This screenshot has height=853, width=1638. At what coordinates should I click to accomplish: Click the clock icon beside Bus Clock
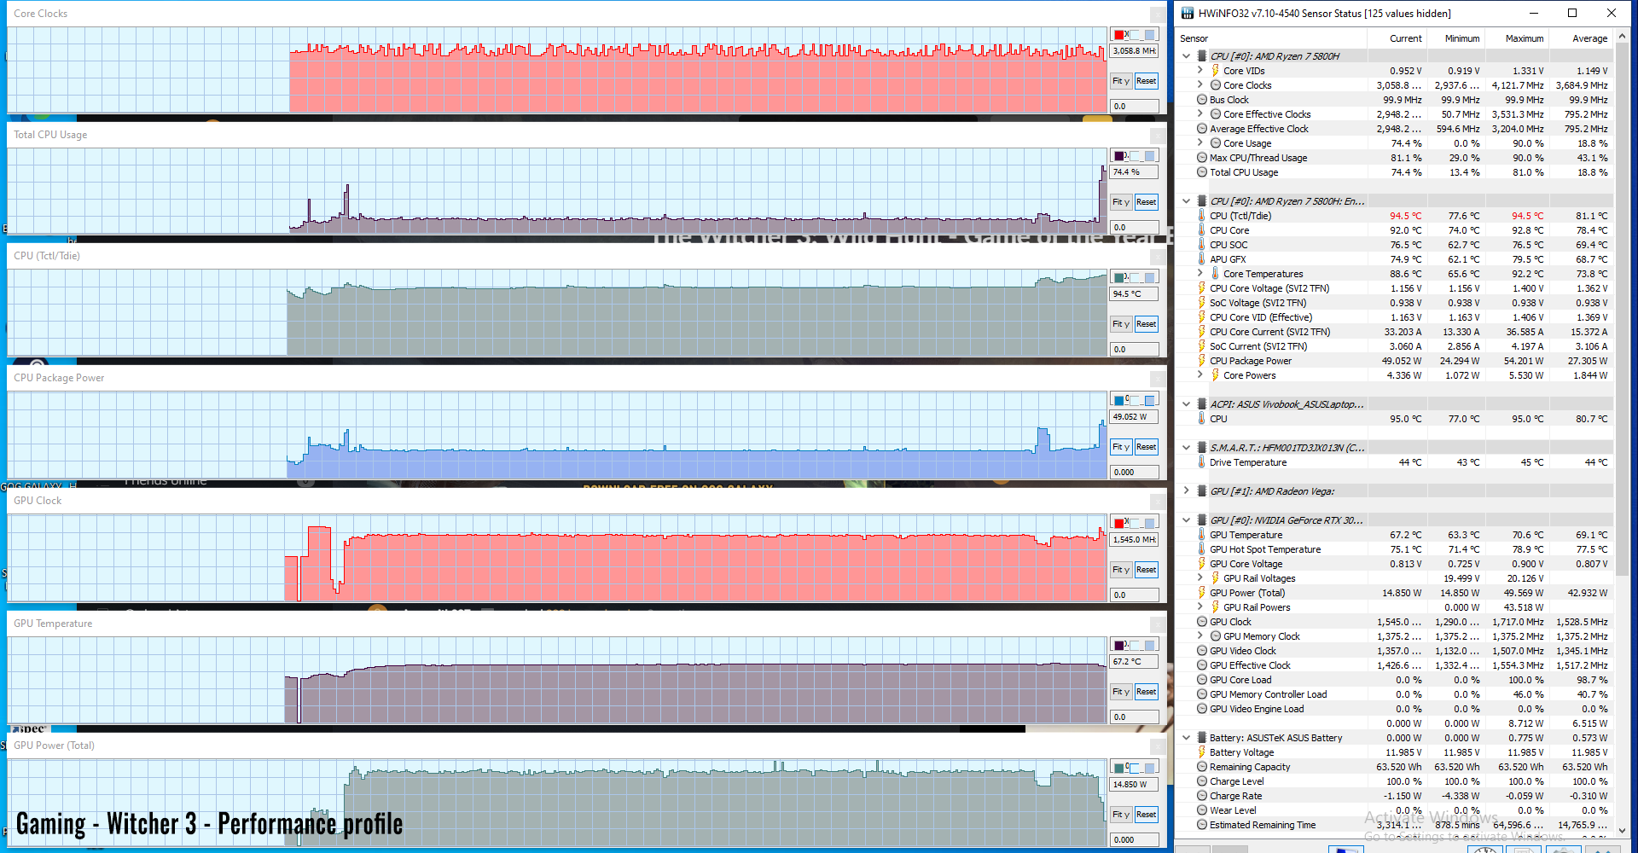click(1201, 100)
